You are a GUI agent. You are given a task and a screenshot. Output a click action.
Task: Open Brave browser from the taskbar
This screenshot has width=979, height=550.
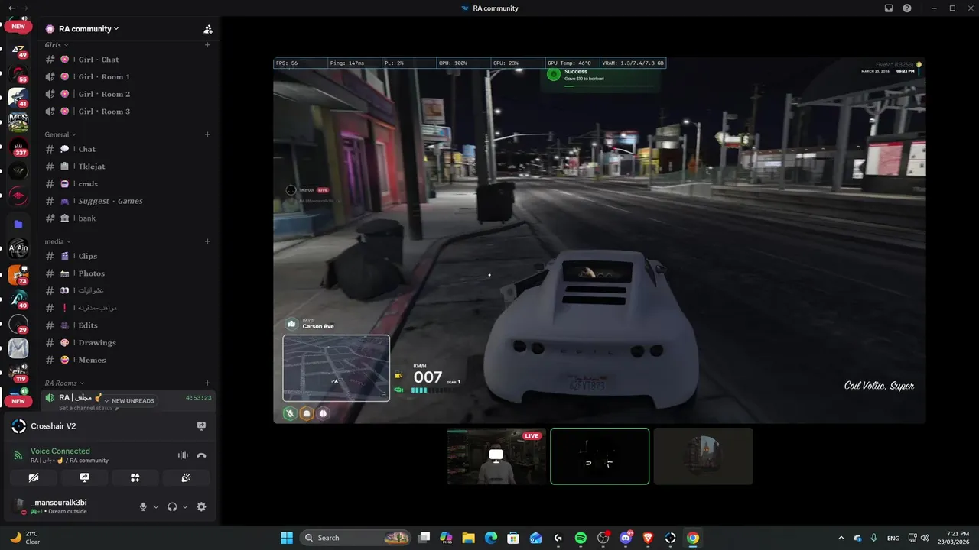pyautogui.click(x=648, y=538)
